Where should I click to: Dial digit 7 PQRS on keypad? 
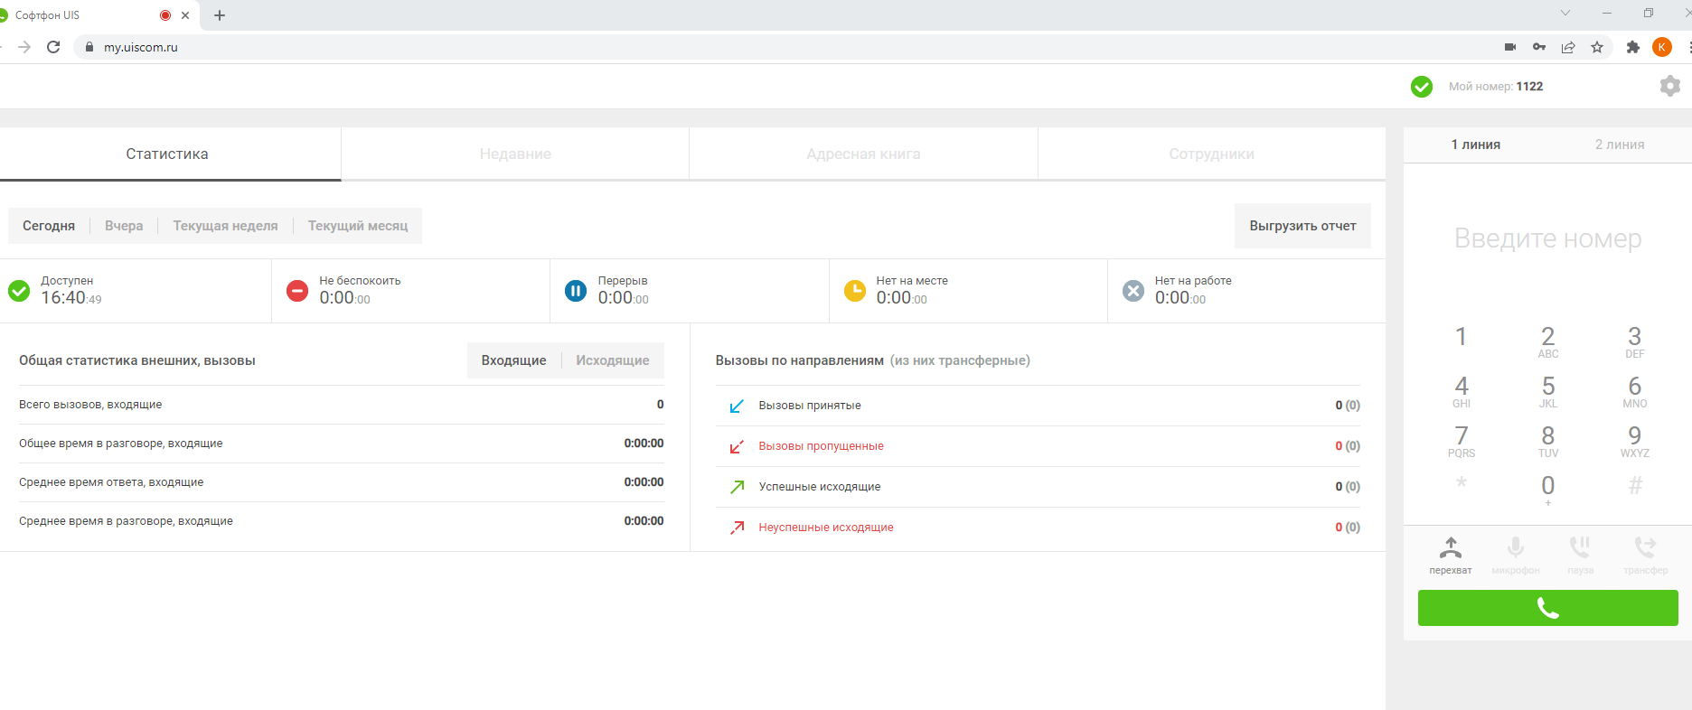click(x=1461, y=441)
